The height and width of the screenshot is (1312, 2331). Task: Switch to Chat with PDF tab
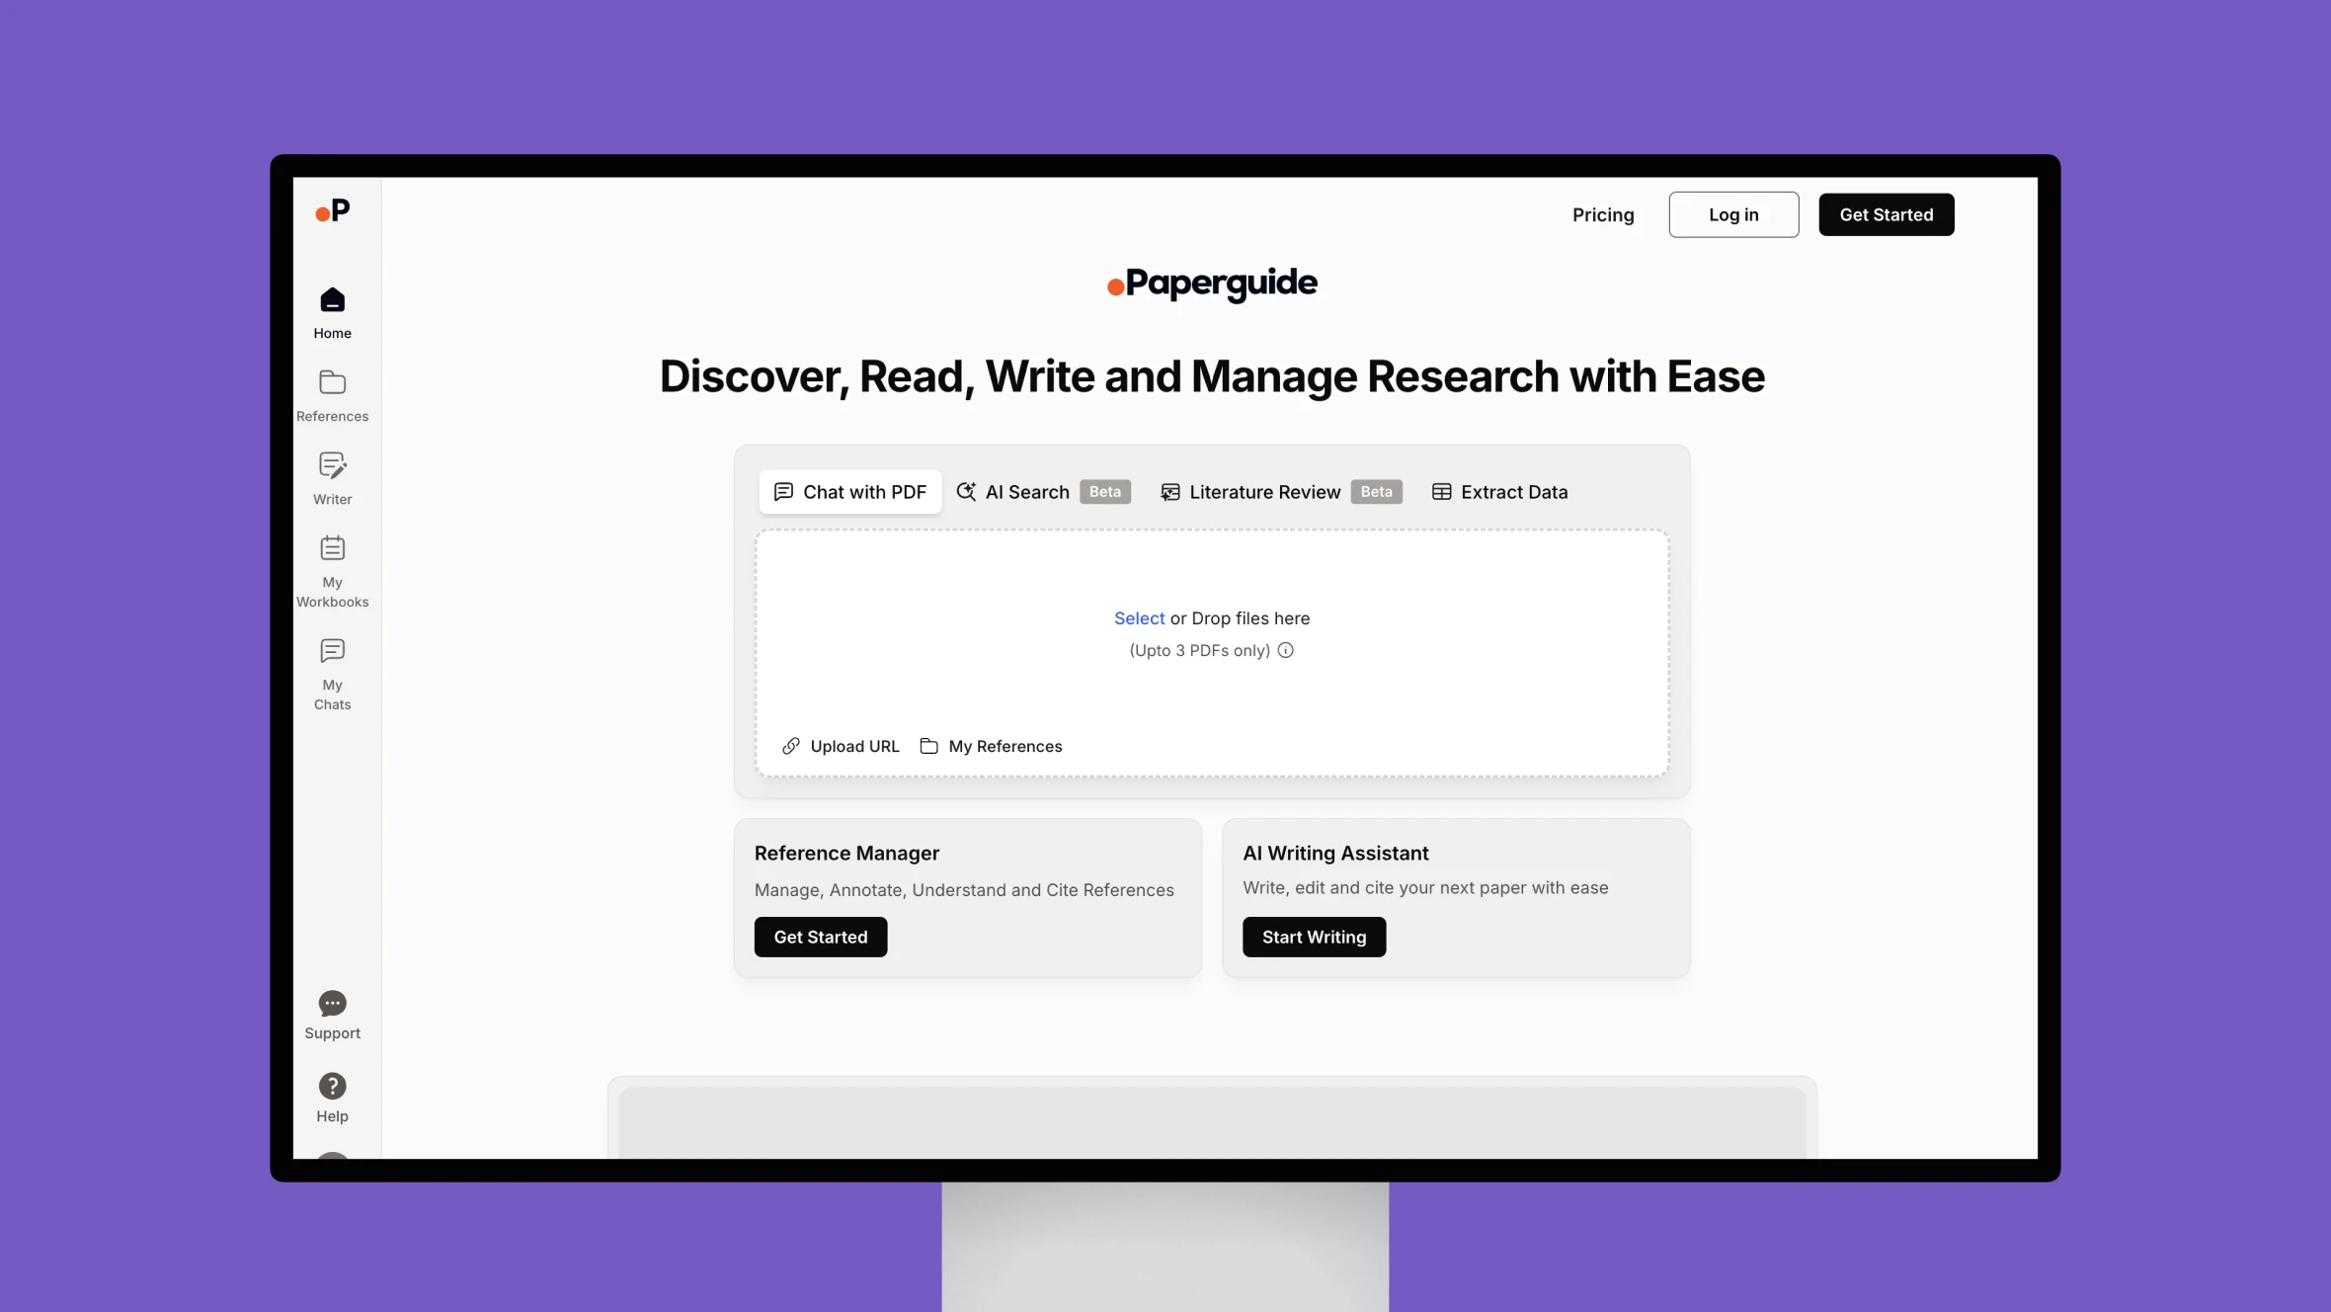[x=848, y=492]
